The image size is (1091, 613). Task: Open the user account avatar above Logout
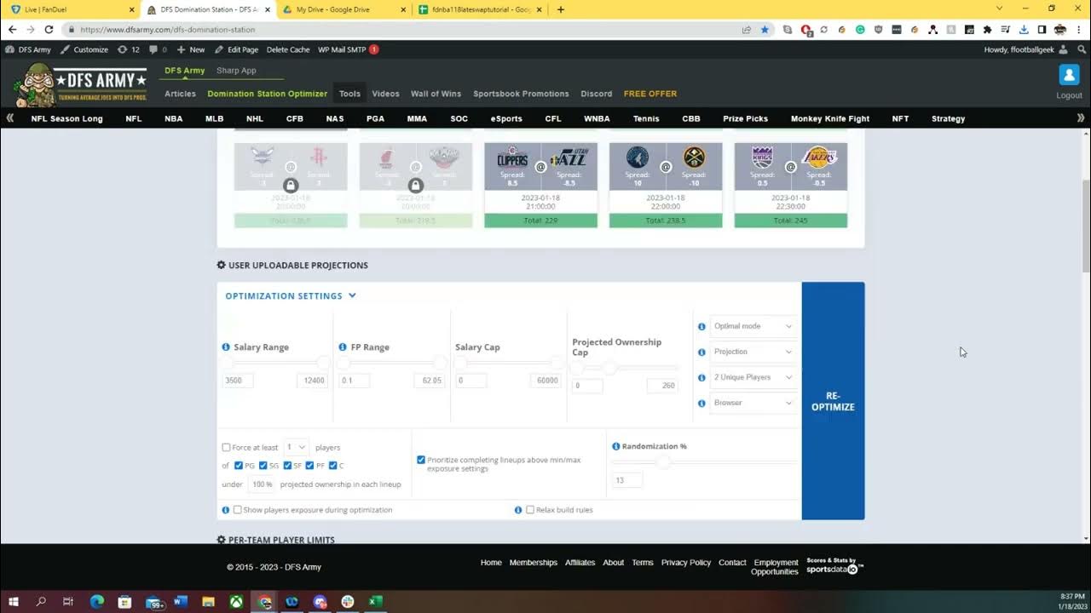[1069, 75]
